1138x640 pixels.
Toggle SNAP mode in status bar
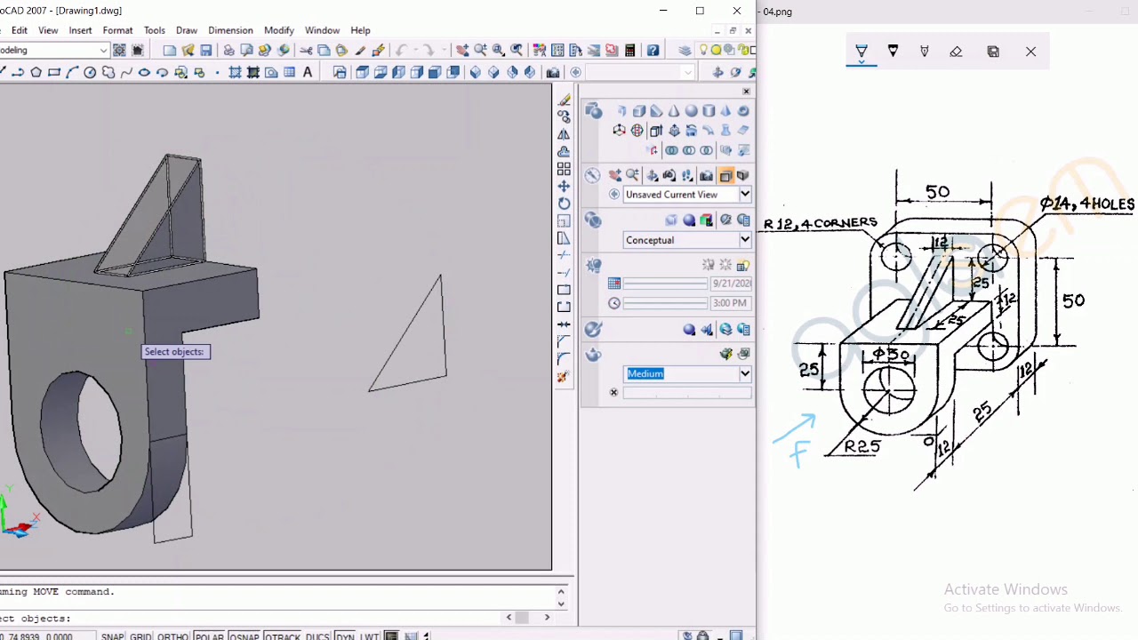(113, 636)
